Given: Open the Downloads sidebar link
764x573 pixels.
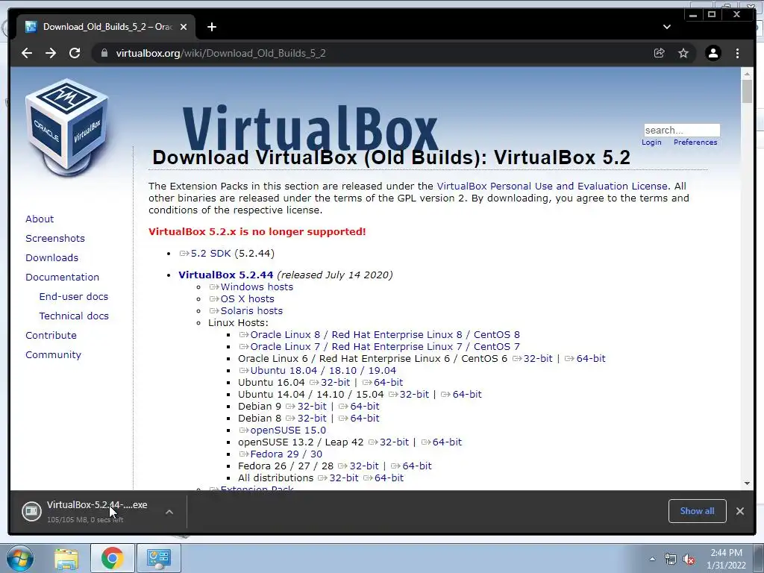Looking at the screenshot, I should coord(51,257).
